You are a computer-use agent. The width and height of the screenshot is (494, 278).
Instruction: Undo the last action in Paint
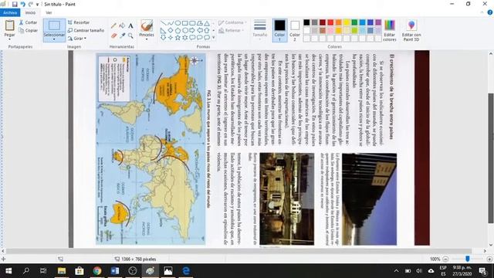[x=22, y=4]
